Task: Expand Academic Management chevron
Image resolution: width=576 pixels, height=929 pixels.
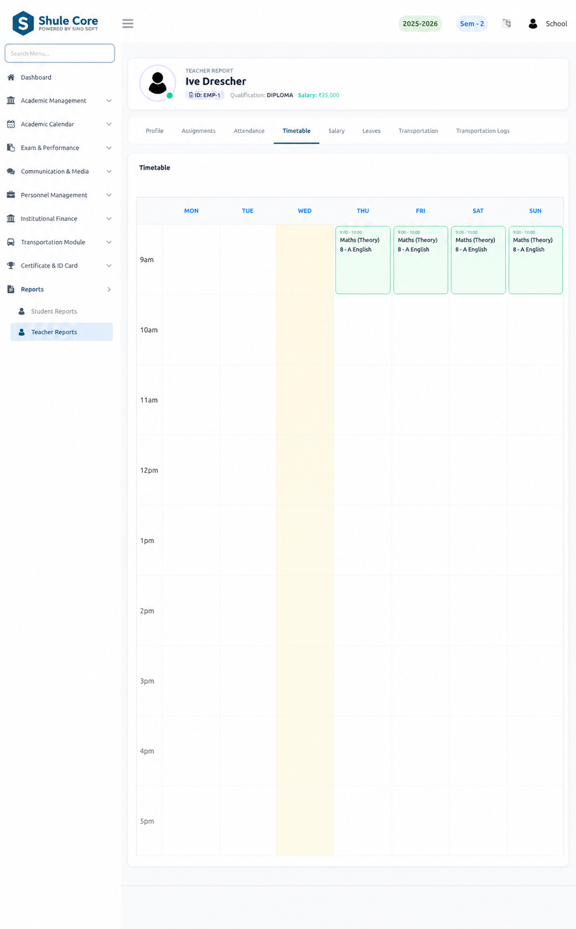Action: [x=109, y=100]
